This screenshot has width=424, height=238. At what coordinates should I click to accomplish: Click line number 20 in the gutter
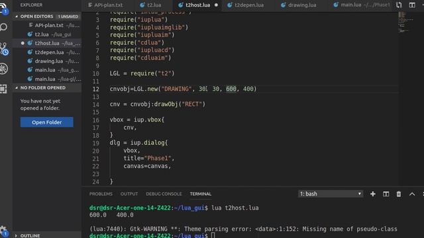click(x=95, y=151)
